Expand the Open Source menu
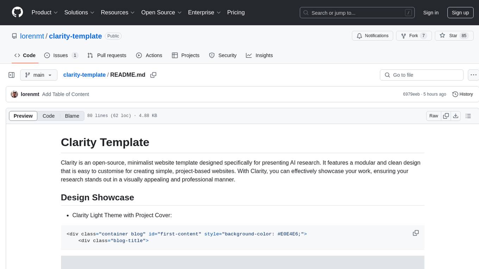Image resolution: width=479 pixels, height=269 pixels. [161, 12]
